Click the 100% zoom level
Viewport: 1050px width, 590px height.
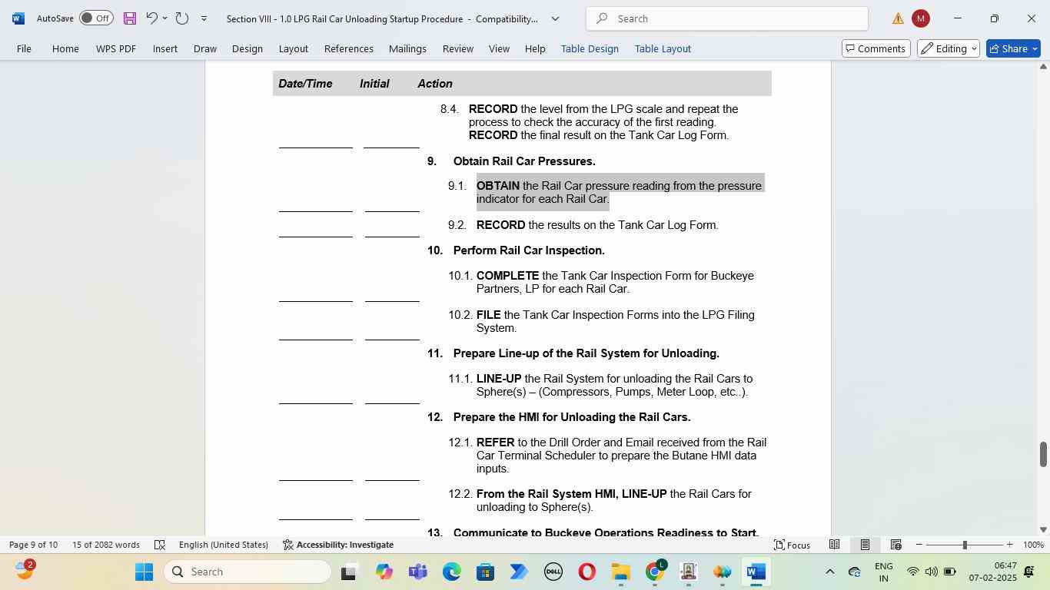[1033, 545]
